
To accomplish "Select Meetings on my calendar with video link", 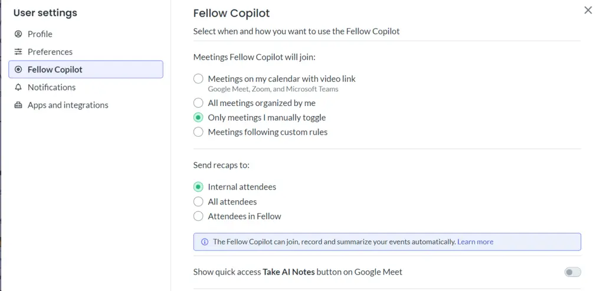I will 198,78.
